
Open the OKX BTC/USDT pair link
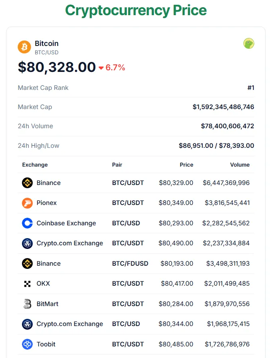128,284
